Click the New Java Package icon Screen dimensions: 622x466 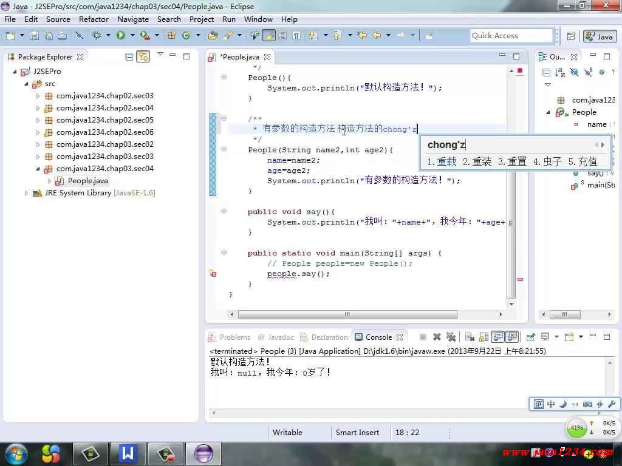[171, 36]
